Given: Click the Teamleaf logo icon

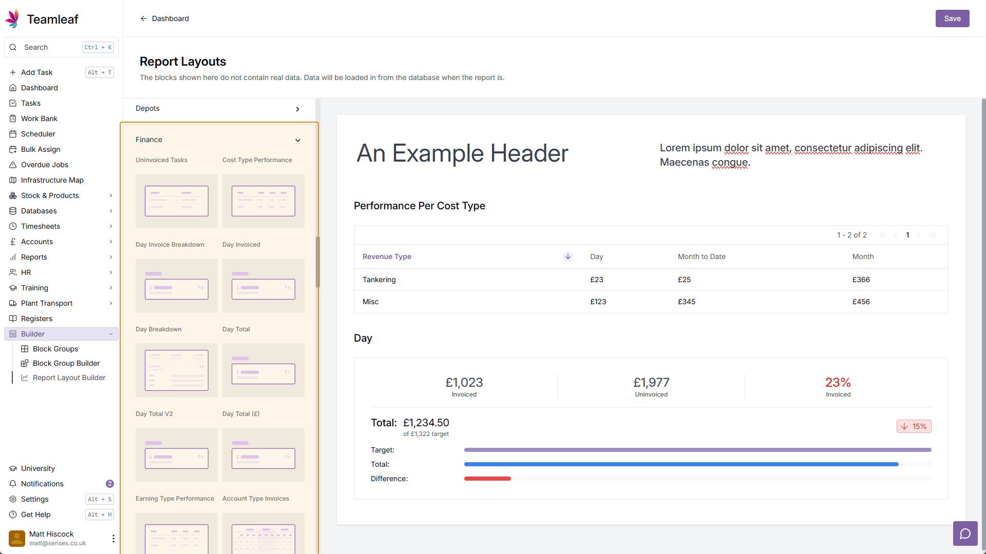Looking at the screenshot, I should 12,18.
